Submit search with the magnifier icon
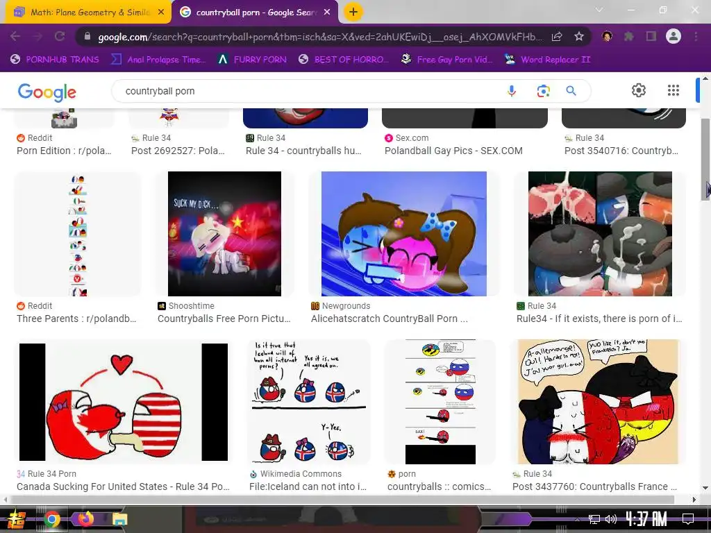Viewport: 711px width, 533px height. (571, 91)
